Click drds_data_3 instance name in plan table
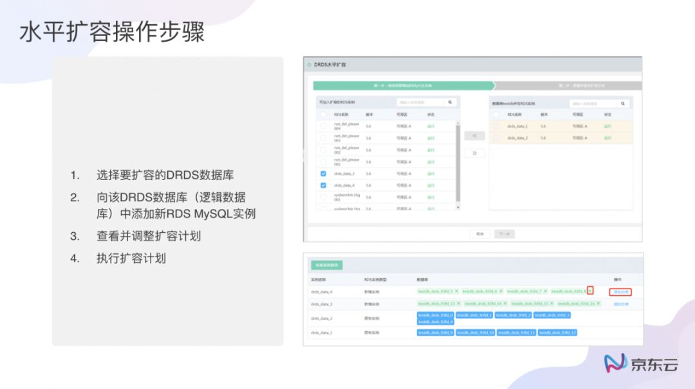This screenshot has height=389, width=695. point(321,304)
